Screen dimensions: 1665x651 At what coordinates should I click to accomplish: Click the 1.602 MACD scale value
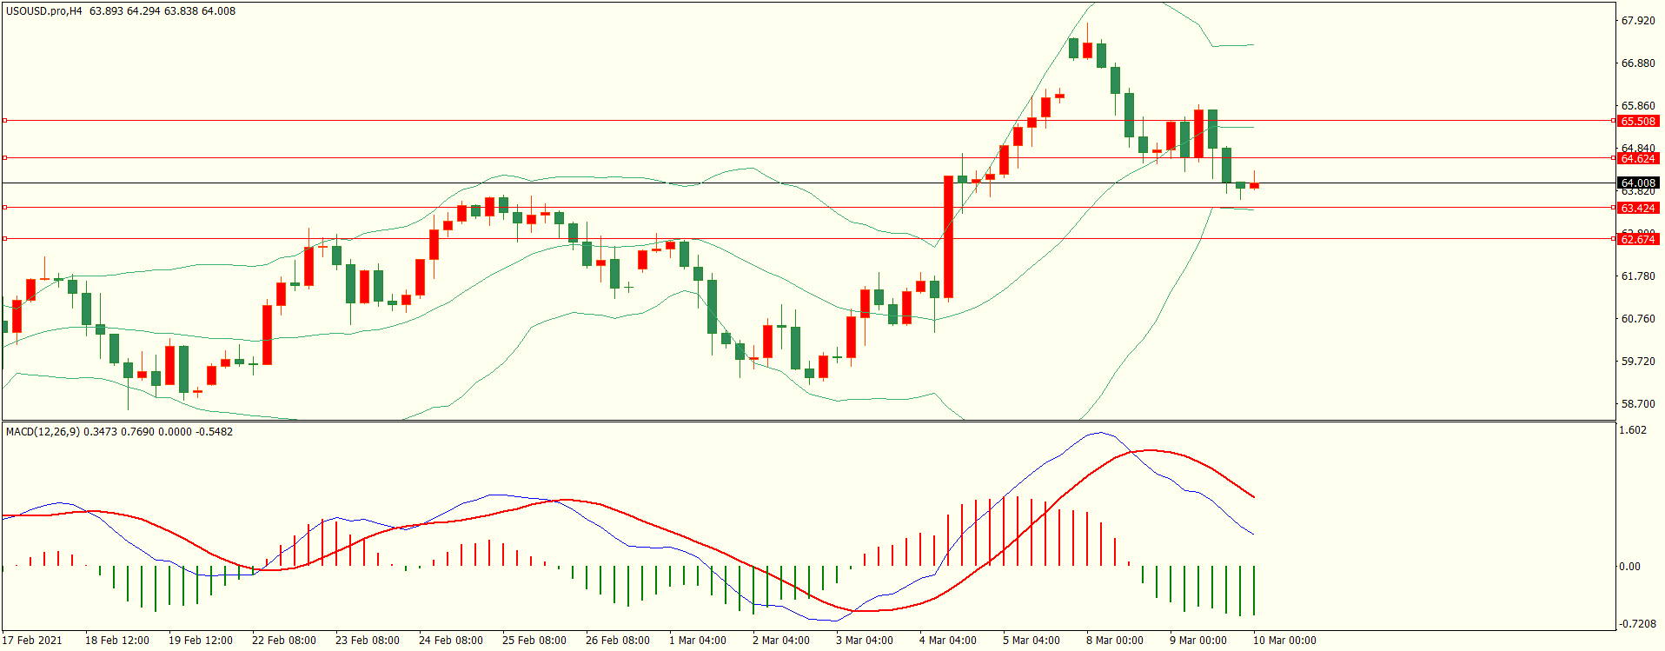pyautogui.click(x=1634, y=430)
